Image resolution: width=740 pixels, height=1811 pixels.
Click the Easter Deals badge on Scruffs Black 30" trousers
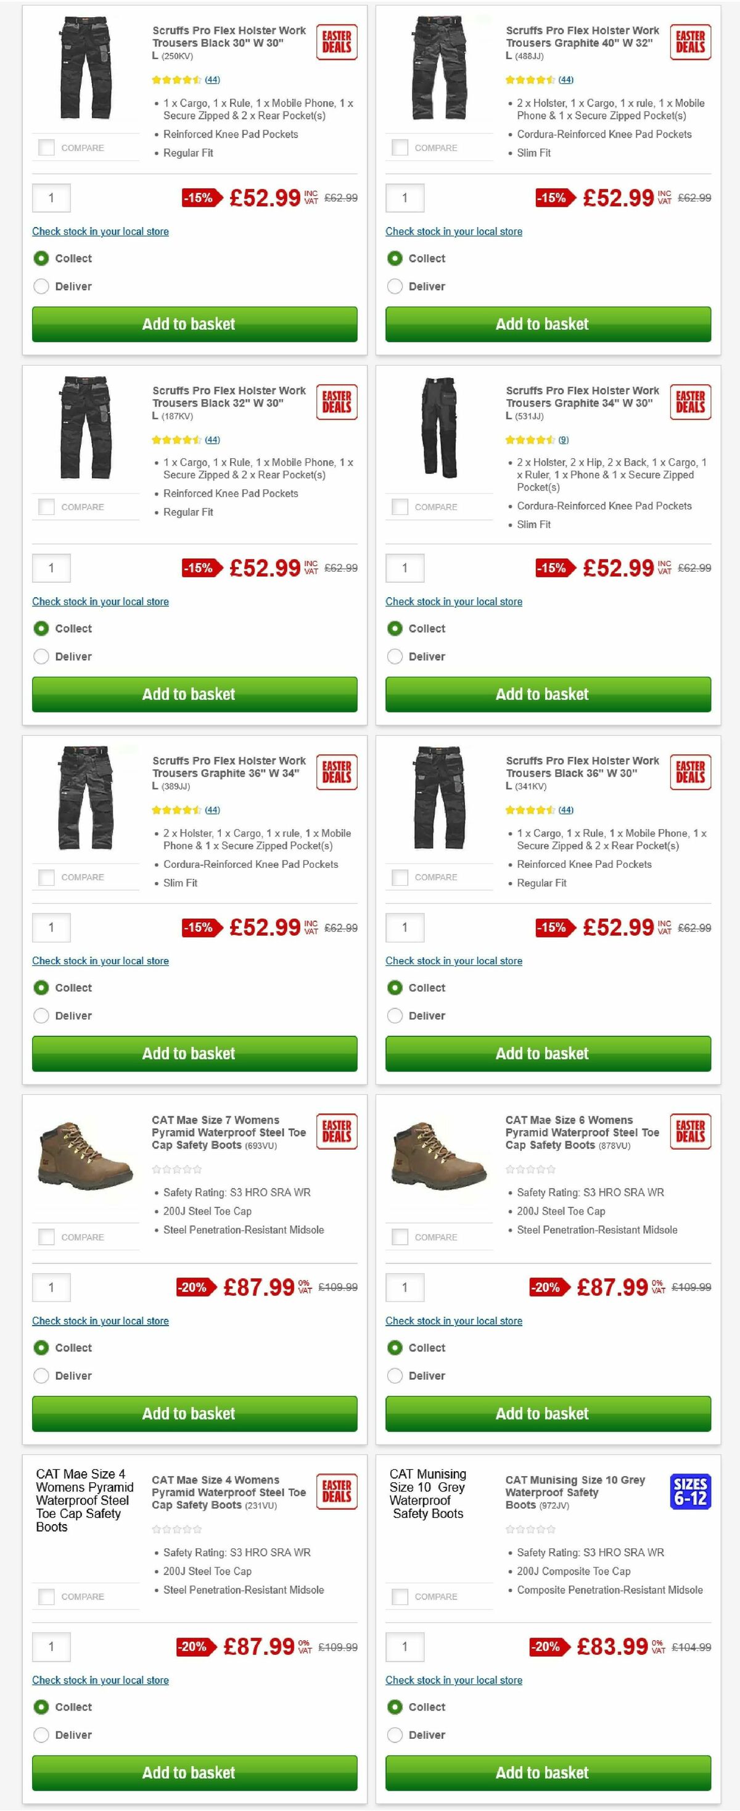click(x=336, y=41)
